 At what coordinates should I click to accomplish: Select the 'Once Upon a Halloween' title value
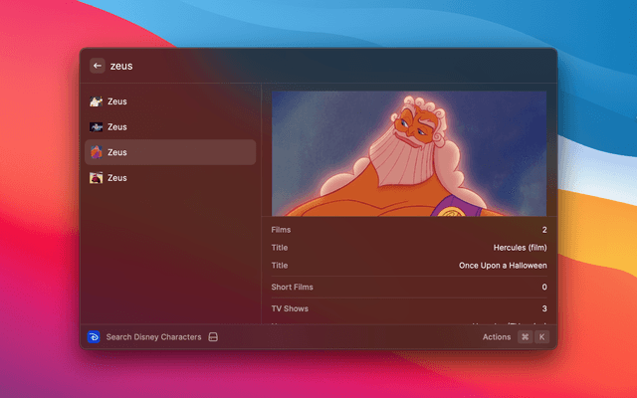pos(502,266)
